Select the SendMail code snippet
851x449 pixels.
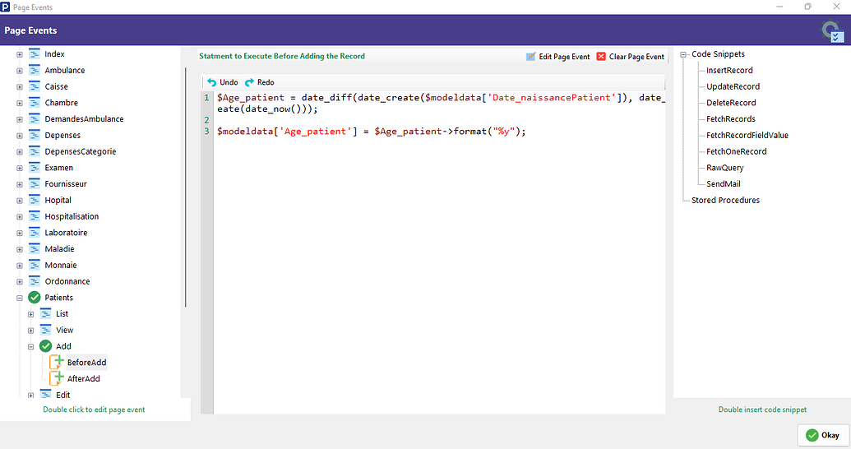click(x=723, y=184)
